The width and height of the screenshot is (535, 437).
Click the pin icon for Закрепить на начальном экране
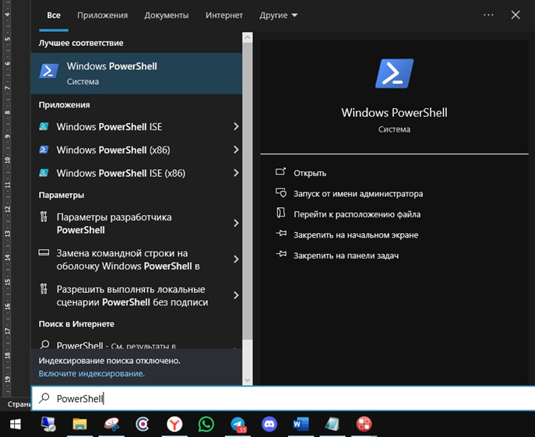pos(281,234)
